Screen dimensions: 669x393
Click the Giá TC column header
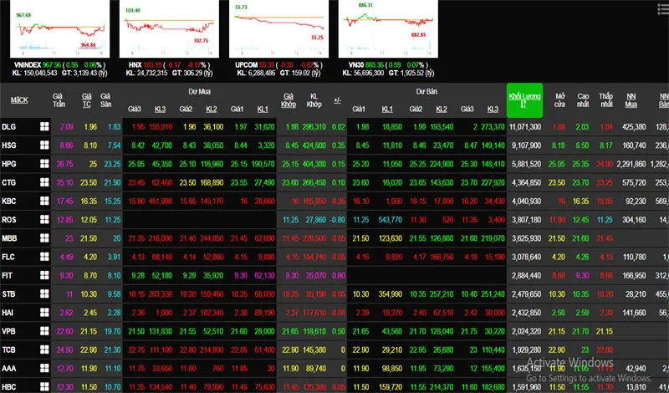pyautogui.click(x=87, y=100)
